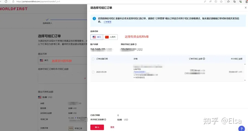The image size is (248, 131).
Task: Click the 重置 reset link
Action: tap(112, 127)
